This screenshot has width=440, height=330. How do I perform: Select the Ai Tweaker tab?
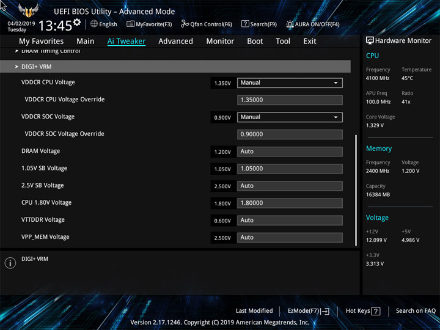127,42
